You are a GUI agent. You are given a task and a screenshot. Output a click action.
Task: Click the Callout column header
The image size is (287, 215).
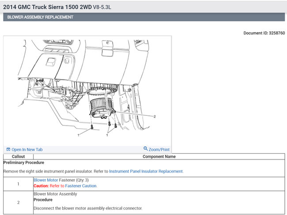coord(18,156)
